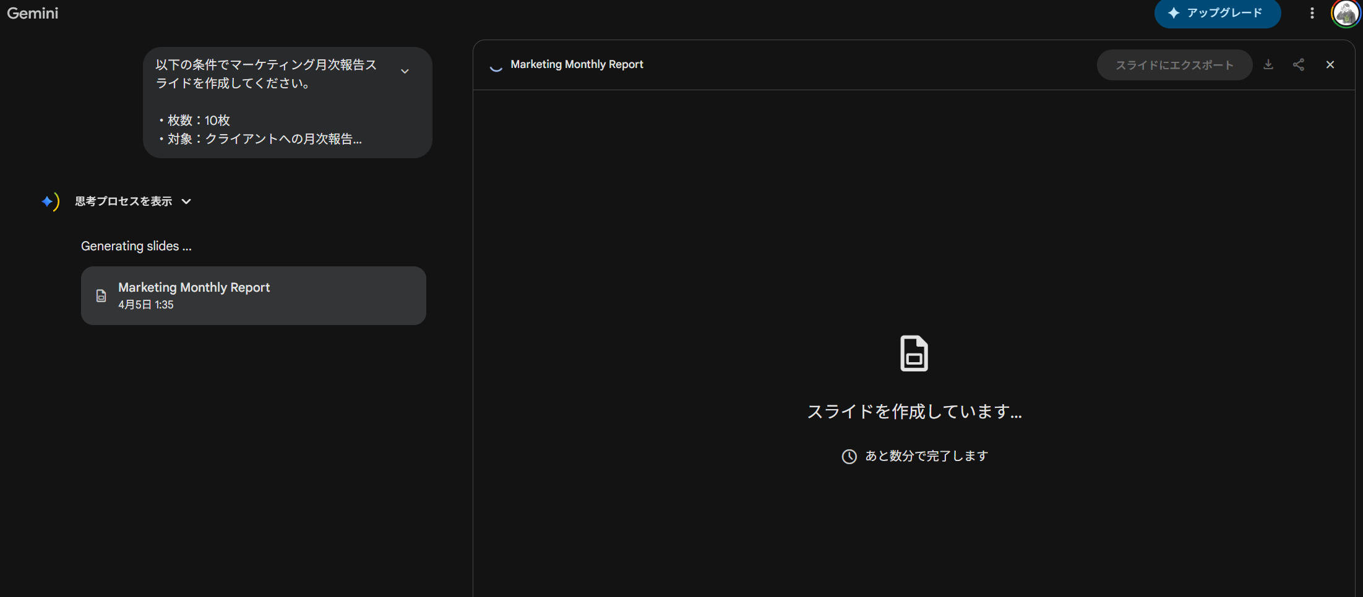Close the Marketing Monthly Report canvas
This screenshot has width=1363, height=597.
click(1330, 64)
